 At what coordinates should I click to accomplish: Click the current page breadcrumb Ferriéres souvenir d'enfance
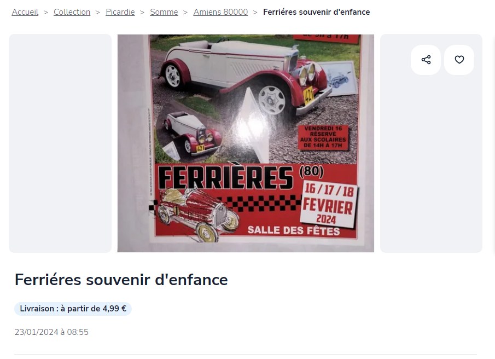tap(316, 12)
